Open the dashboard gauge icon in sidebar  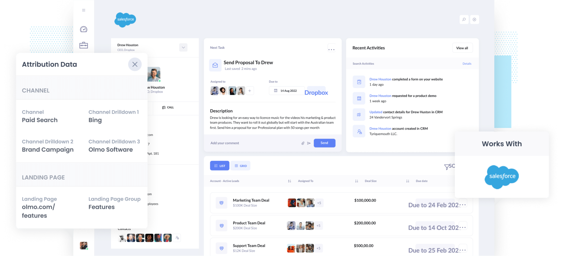(x=84, y=29)
